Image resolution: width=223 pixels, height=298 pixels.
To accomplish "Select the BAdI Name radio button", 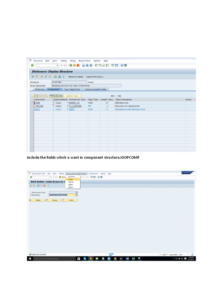I will [31, 195].
